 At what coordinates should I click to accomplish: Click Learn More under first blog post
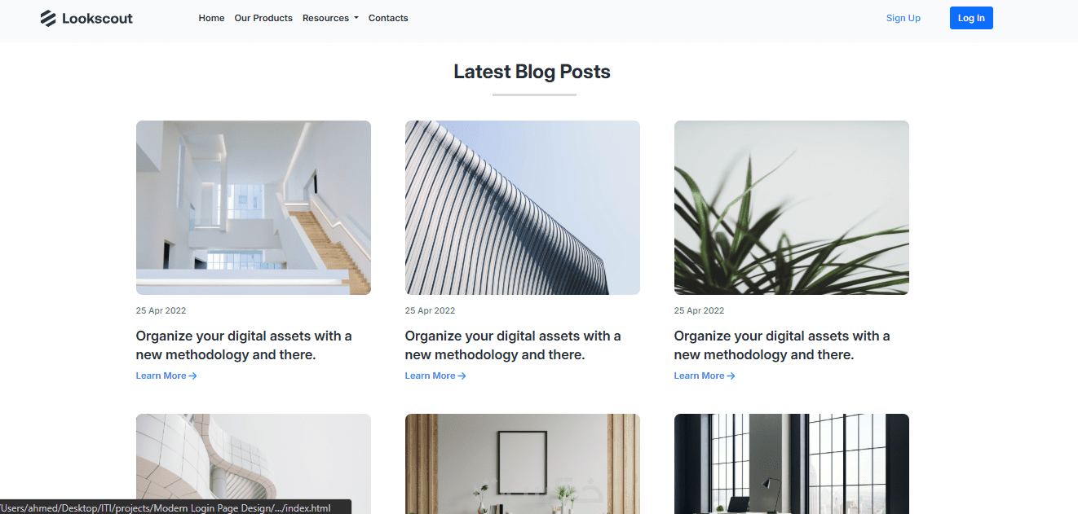click(166, 376)
